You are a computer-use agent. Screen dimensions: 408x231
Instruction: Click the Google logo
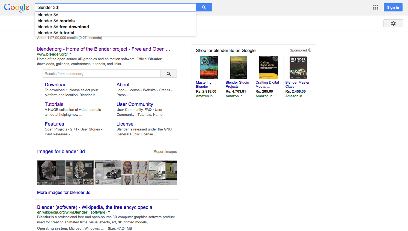click(16, 8)
